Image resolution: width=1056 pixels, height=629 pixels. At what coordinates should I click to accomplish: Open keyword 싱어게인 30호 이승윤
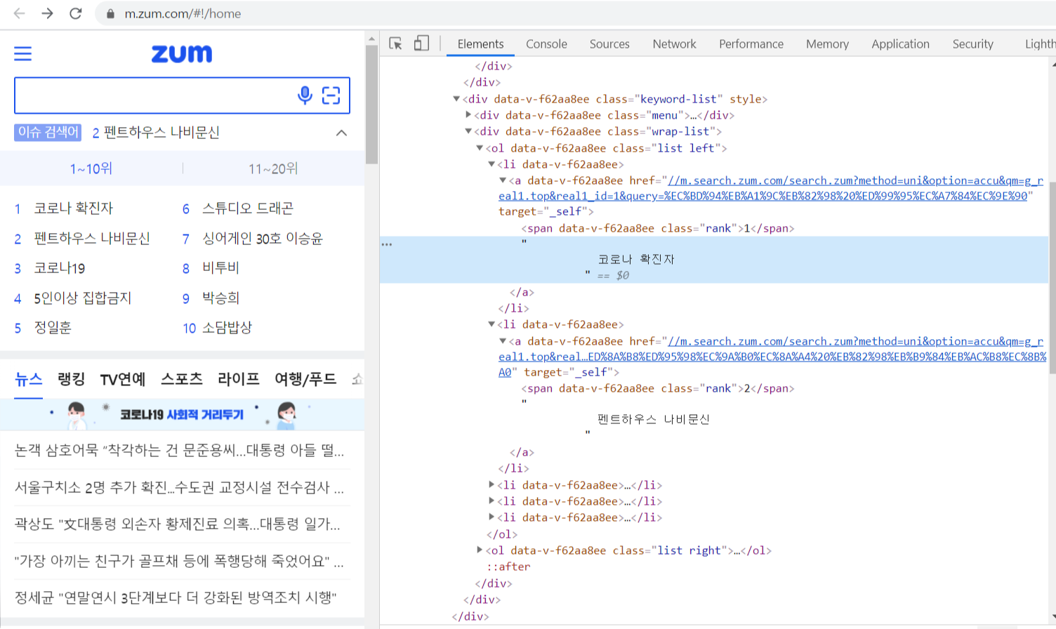tap(263, 239)
